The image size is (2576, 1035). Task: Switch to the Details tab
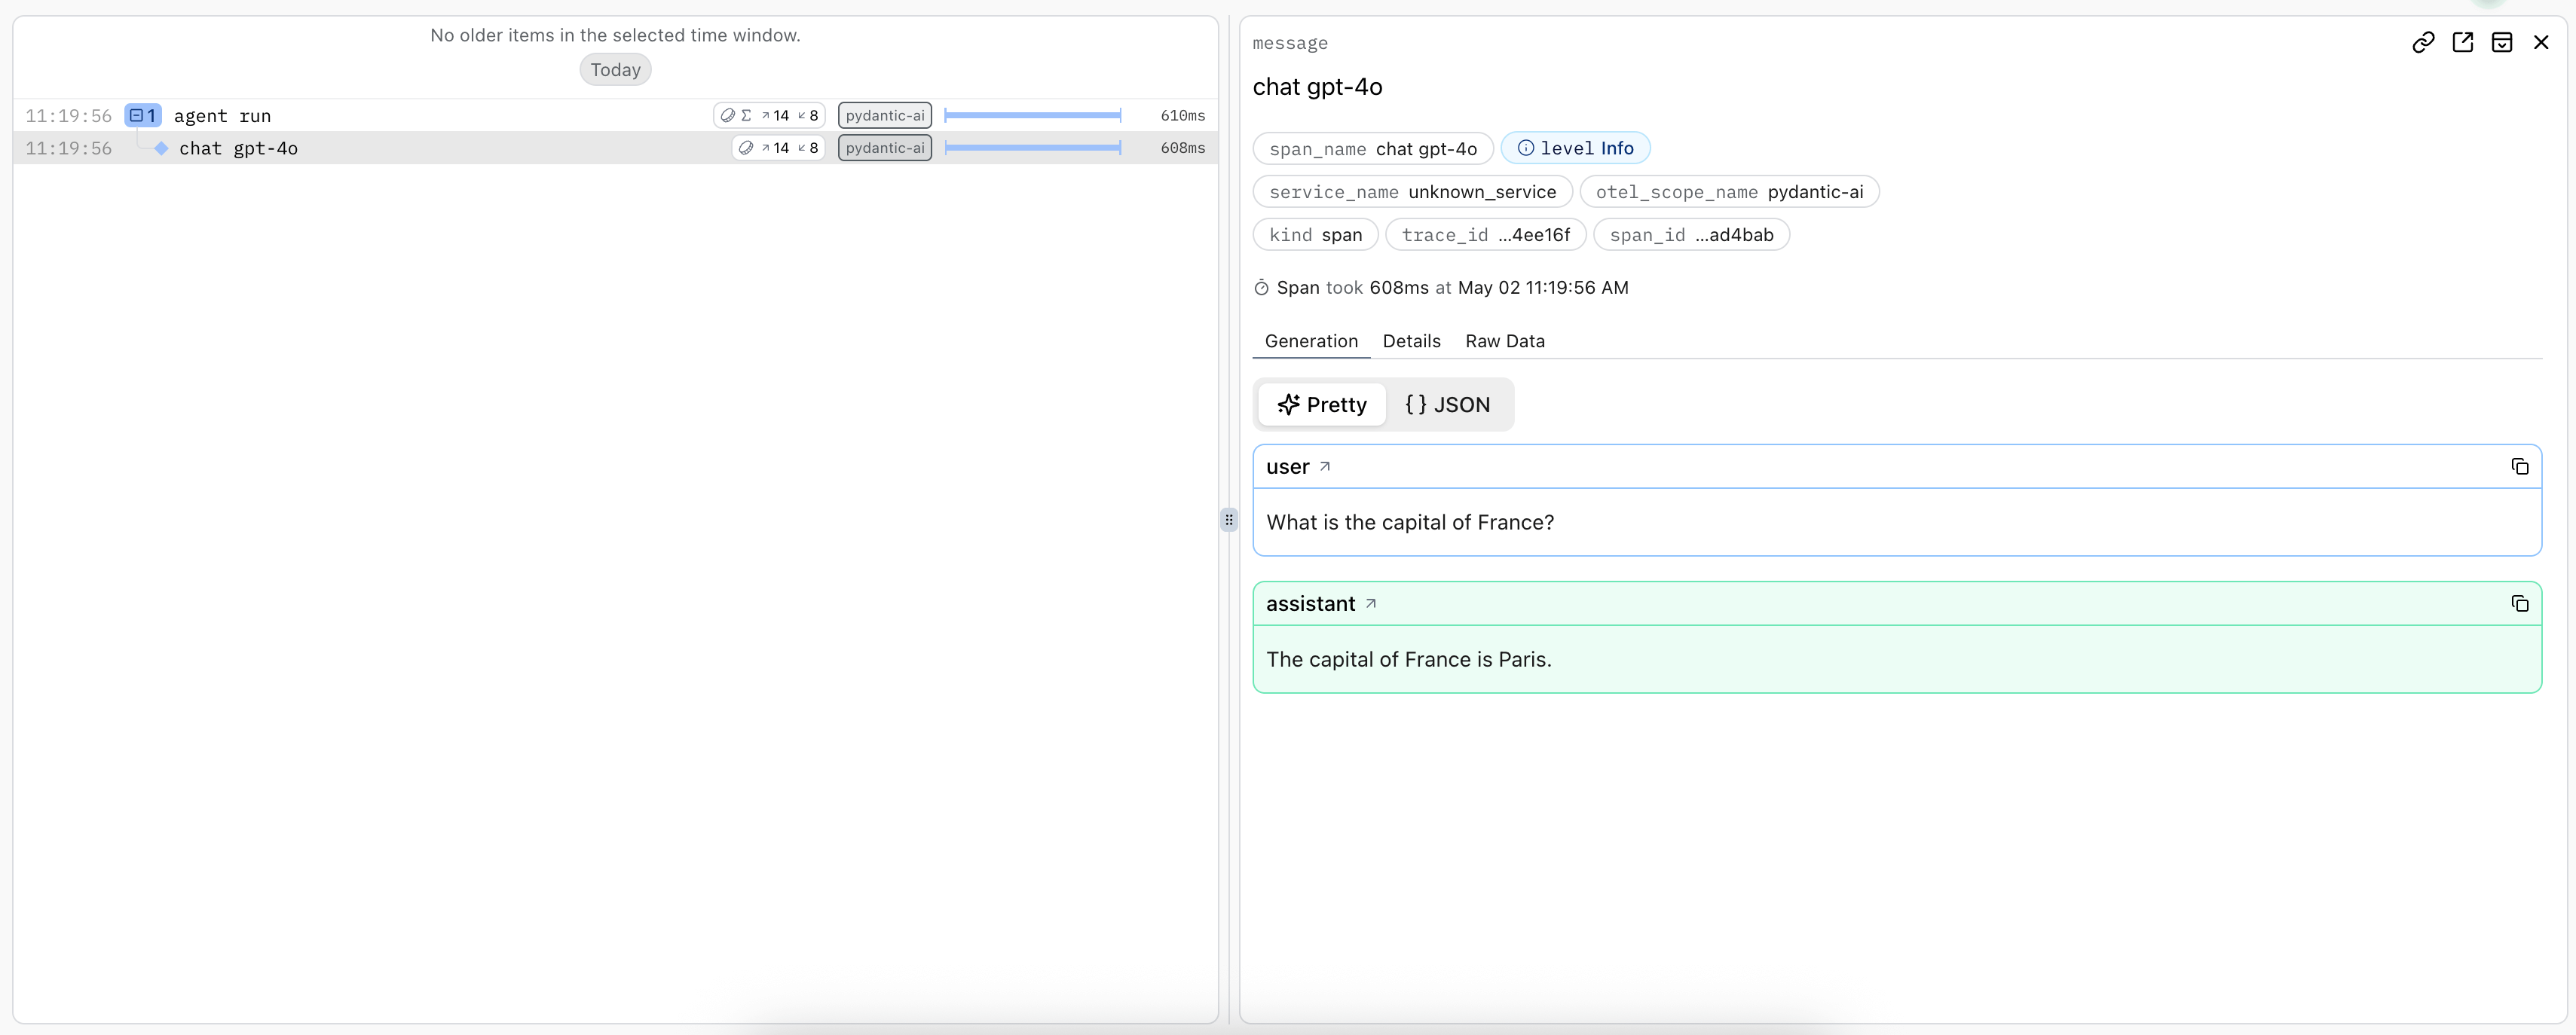coord(1411,340)
